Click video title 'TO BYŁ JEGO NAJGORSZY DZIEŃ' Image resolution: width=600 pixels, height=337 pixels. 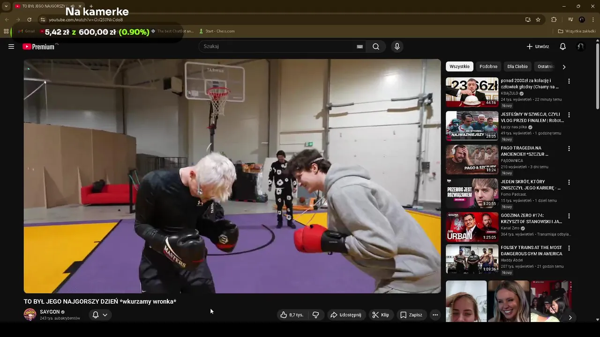click(x=100, y=301)
